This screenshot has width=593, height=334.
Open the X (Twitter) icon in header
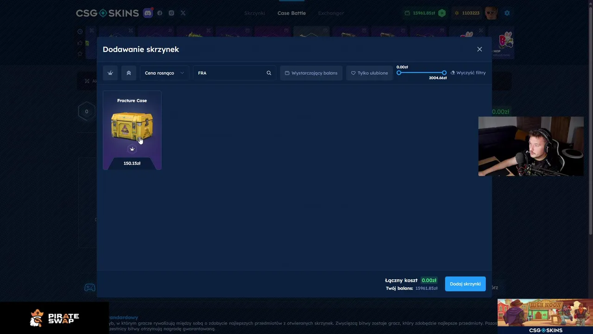[183, 13]
